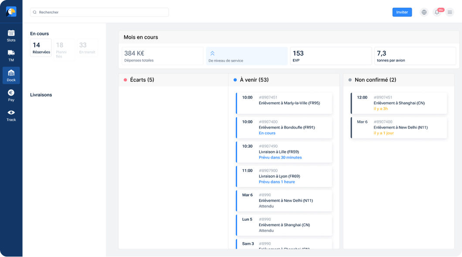Click the 'En cours' status link
The width and height of the screenshot is (462, 257).
click(x=267, y=133)
